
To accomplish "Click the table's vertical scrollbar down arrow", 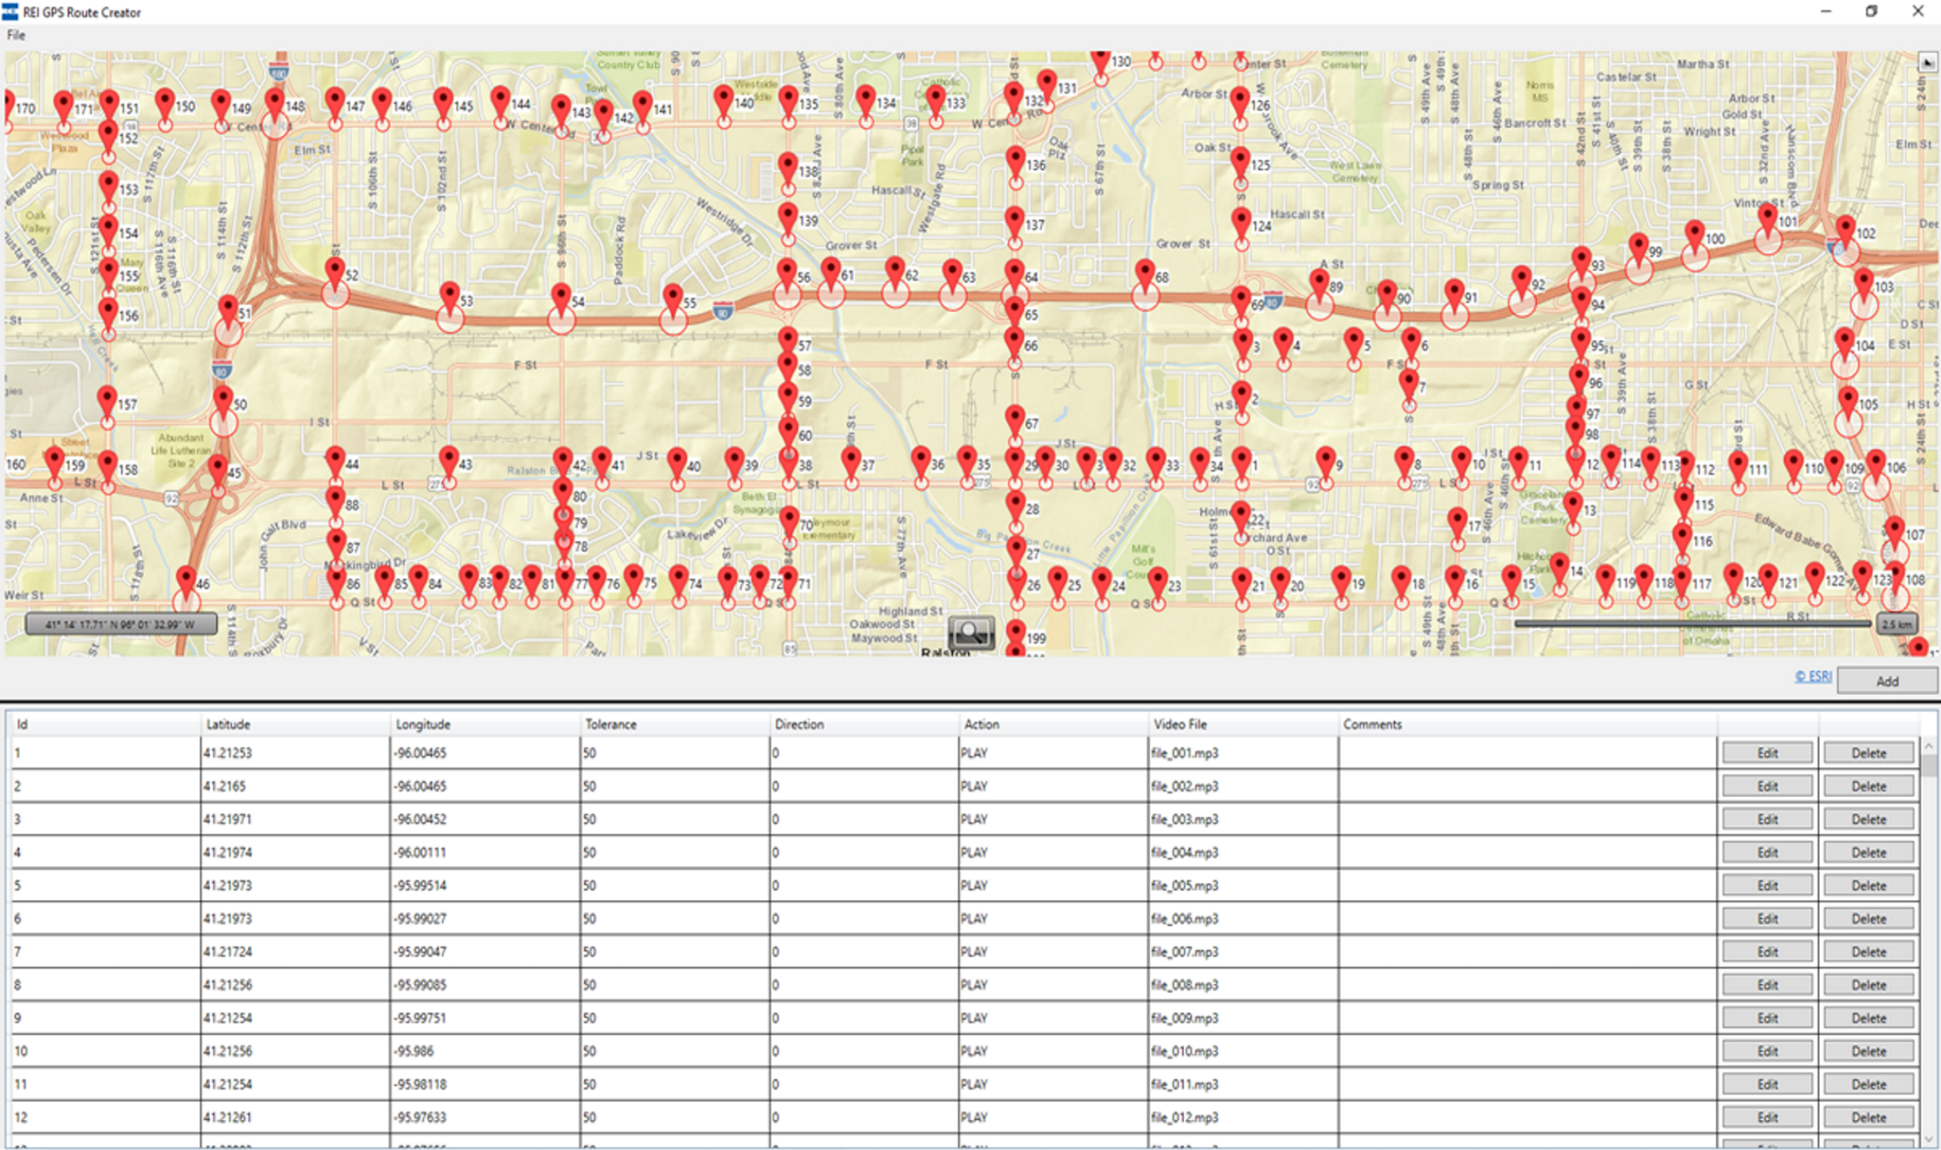I will point(1929,1138).
